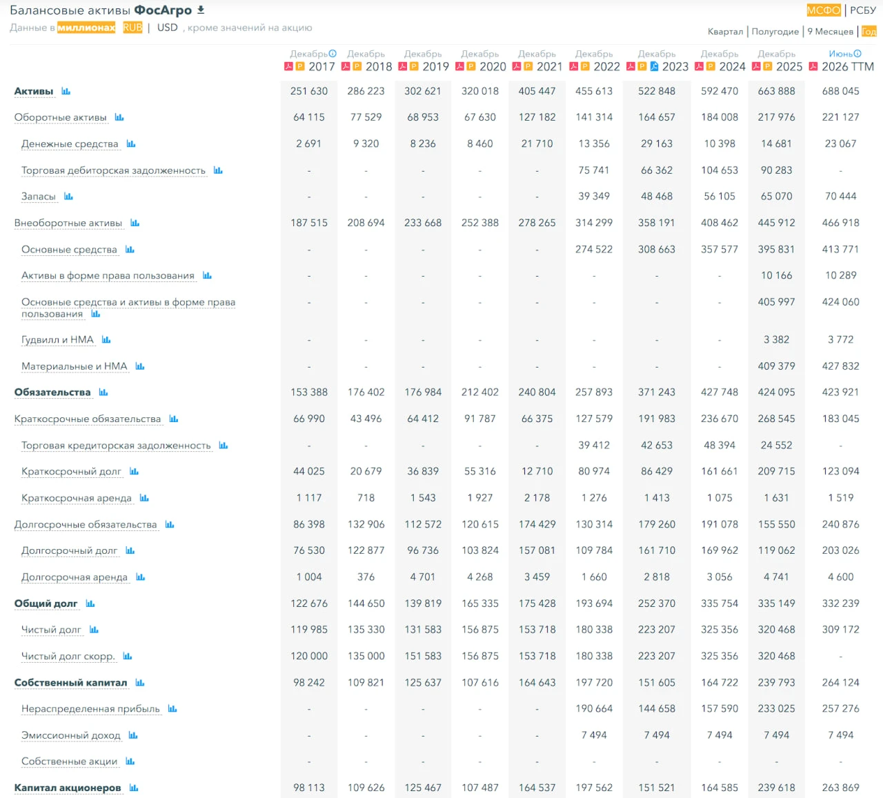Show the chart for the Активы row
This screenshot has height=798, width=883.
coord(66,91)
